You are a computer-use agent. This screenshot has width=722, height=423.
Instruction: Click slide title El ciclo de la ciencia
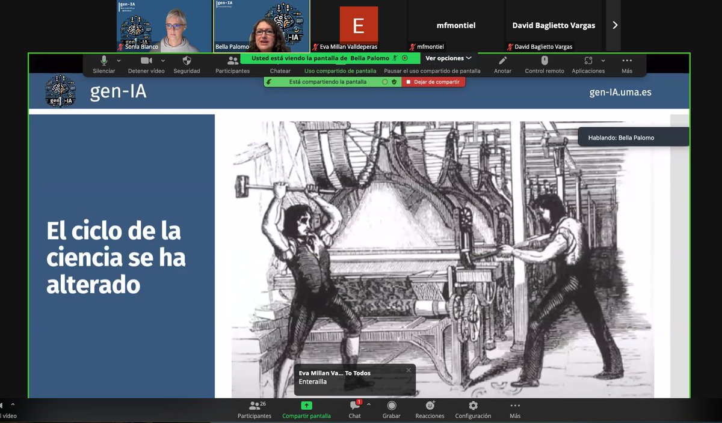click(x=116, y=257)
